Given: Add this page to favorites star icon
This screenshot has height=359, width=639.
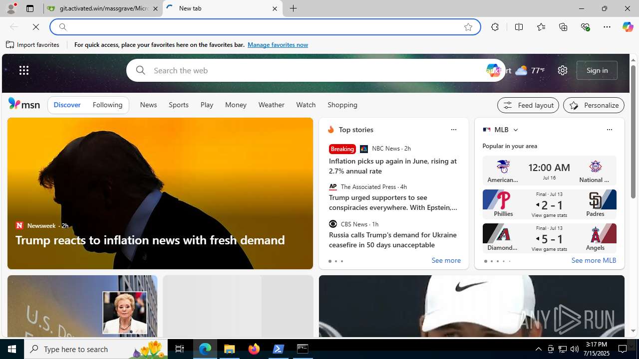Looking at the screenshot, I should [x=468, y=27].
